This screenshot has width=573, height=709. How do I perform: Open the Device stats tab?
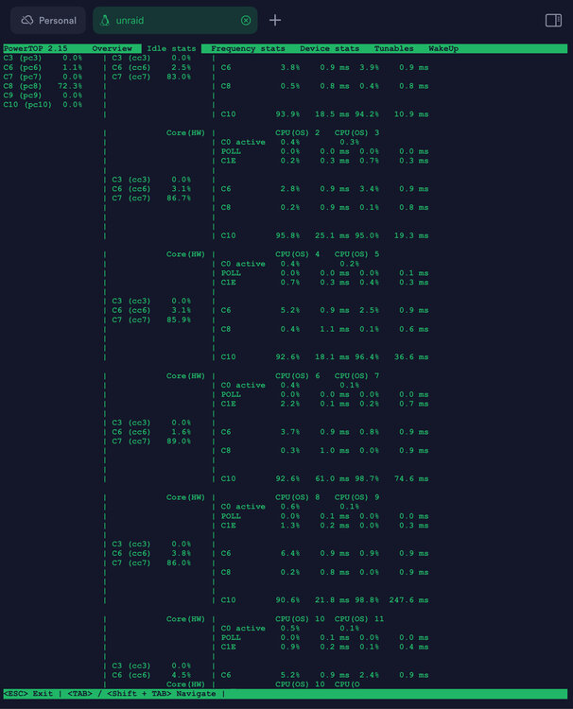pos(329,48)
